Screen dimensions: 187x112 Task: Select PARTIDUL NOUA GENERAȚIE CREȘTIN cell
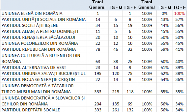click(44, 79)
